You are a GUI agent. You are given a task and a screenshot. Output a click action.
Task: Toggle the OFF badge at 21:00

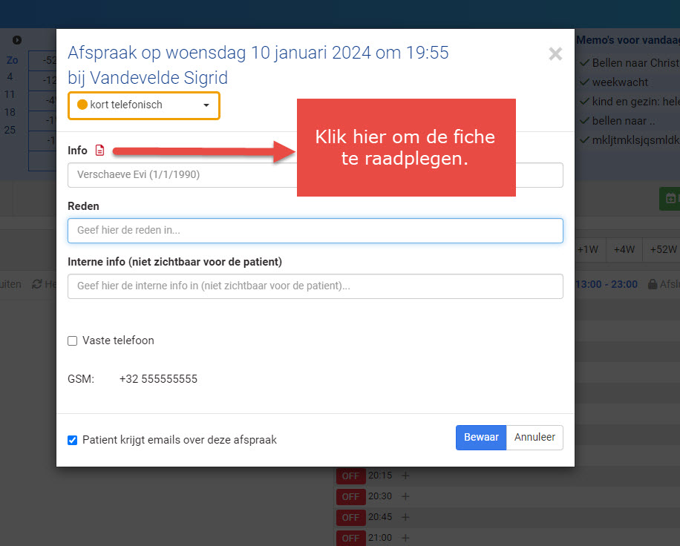pos(350,538)
